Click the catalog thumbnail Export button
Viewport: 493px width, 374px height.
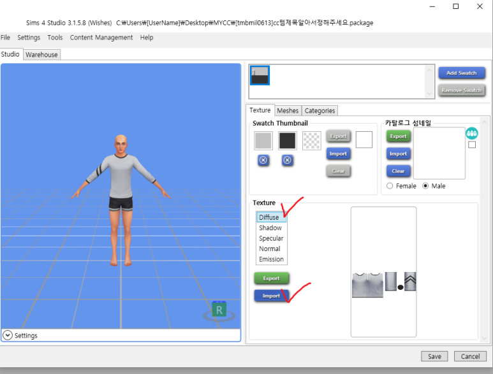tap(399, 136)
